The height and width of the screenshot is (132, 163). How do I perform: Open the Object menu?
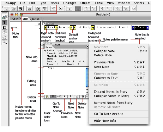[x=85, y=3]
